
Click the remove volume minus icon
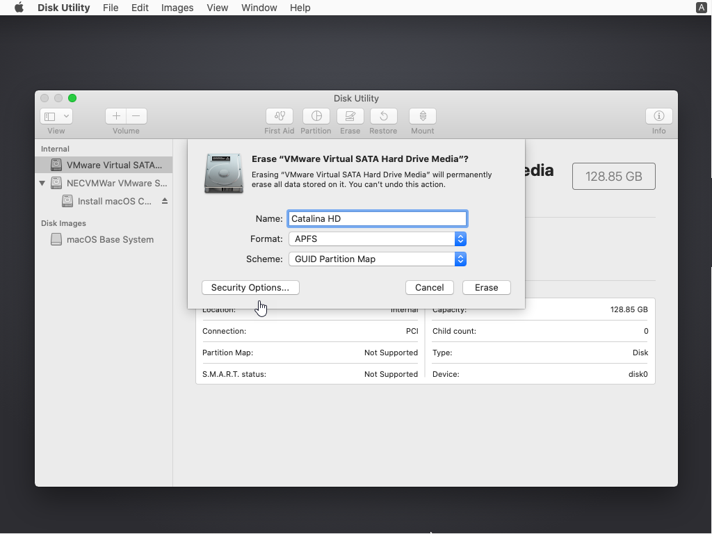[x=136, y=116]
